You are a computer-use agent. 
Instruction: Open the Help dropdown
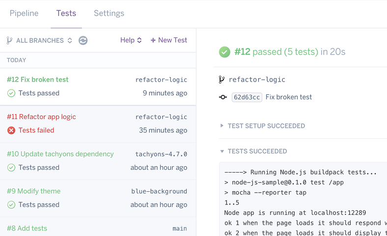coord(131,40)
